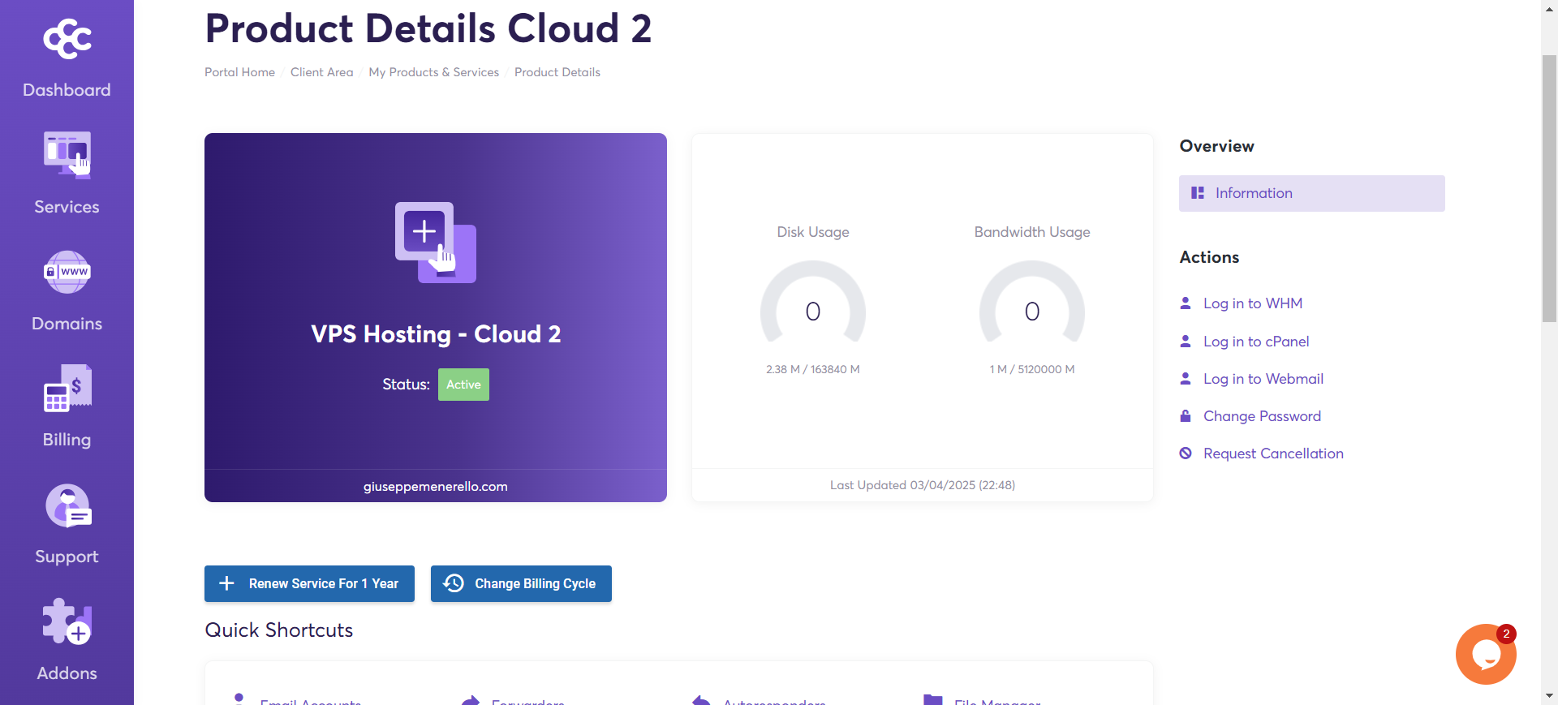This screenshot has width=1558, height=705.
Task: Open the Change Password link
Action: 1262,416
